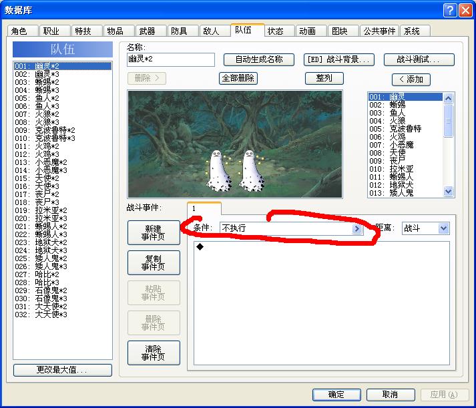Image resolution: width=476 pixels, height=408 pixels.
Task: Select troop 021: 蜥蜴人*2
Action: pos(63,226)
